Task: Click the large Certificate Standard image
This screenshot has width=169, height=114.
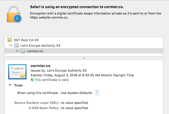Action: point(17,72)
